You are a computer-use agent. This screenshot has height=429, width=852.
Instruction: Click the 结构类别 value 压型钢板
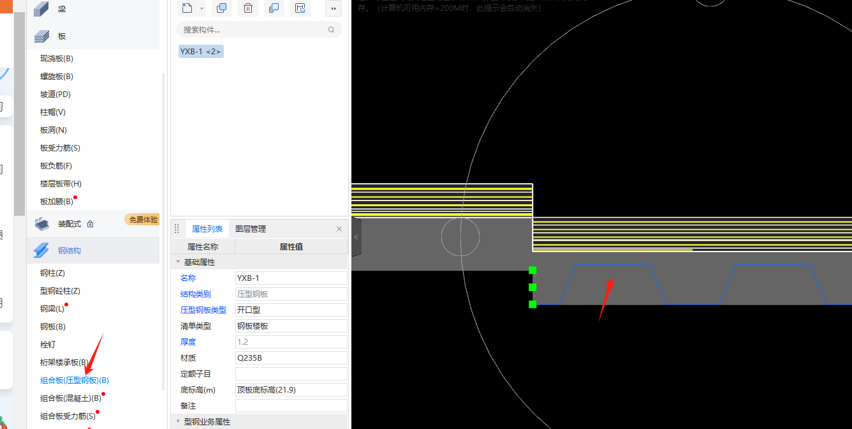tap(291, 294)
